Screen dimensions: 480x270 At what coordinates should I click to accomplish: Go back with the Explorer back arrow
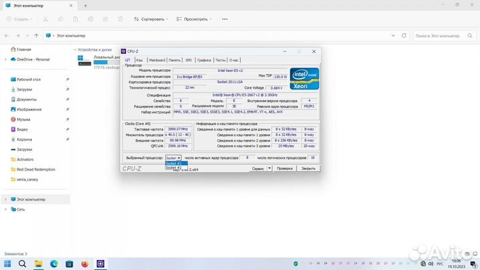pyautogui.click(x=7, y=36)
